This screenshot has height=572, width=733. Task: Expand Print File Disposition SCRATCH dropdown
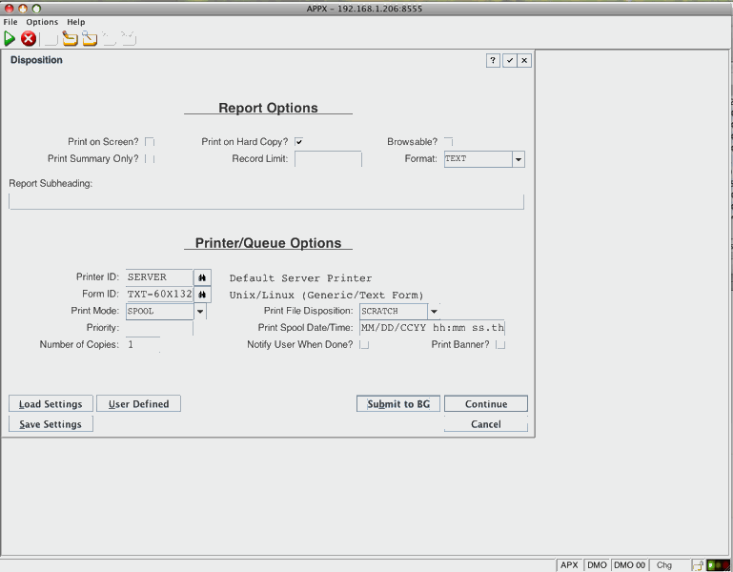pos(434,311)
